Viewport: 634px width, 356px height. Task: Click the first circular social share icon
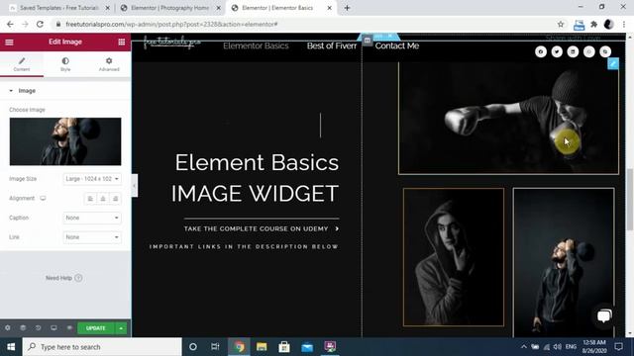coord(541,51)
